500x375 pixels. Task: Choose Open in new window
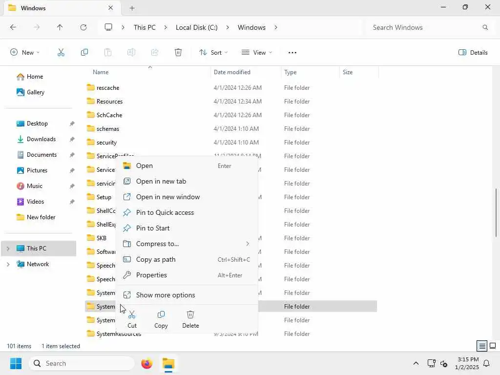pos(187,197)
